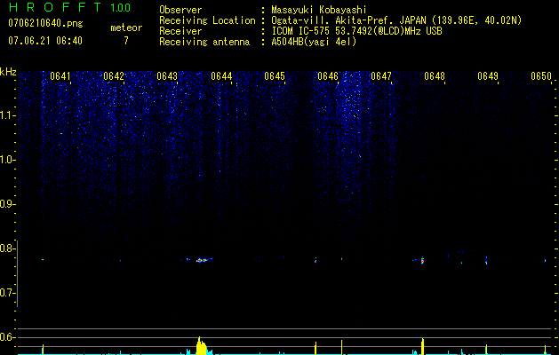Click the Receiver label
This screenshot has height=355, width=559.
180,31
